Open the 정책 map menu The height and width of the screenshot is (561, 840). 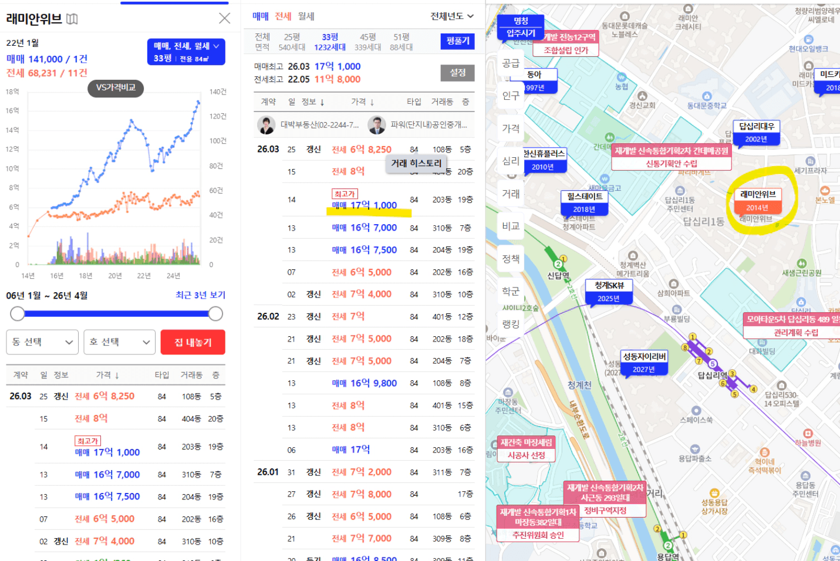tap(511, 259)
